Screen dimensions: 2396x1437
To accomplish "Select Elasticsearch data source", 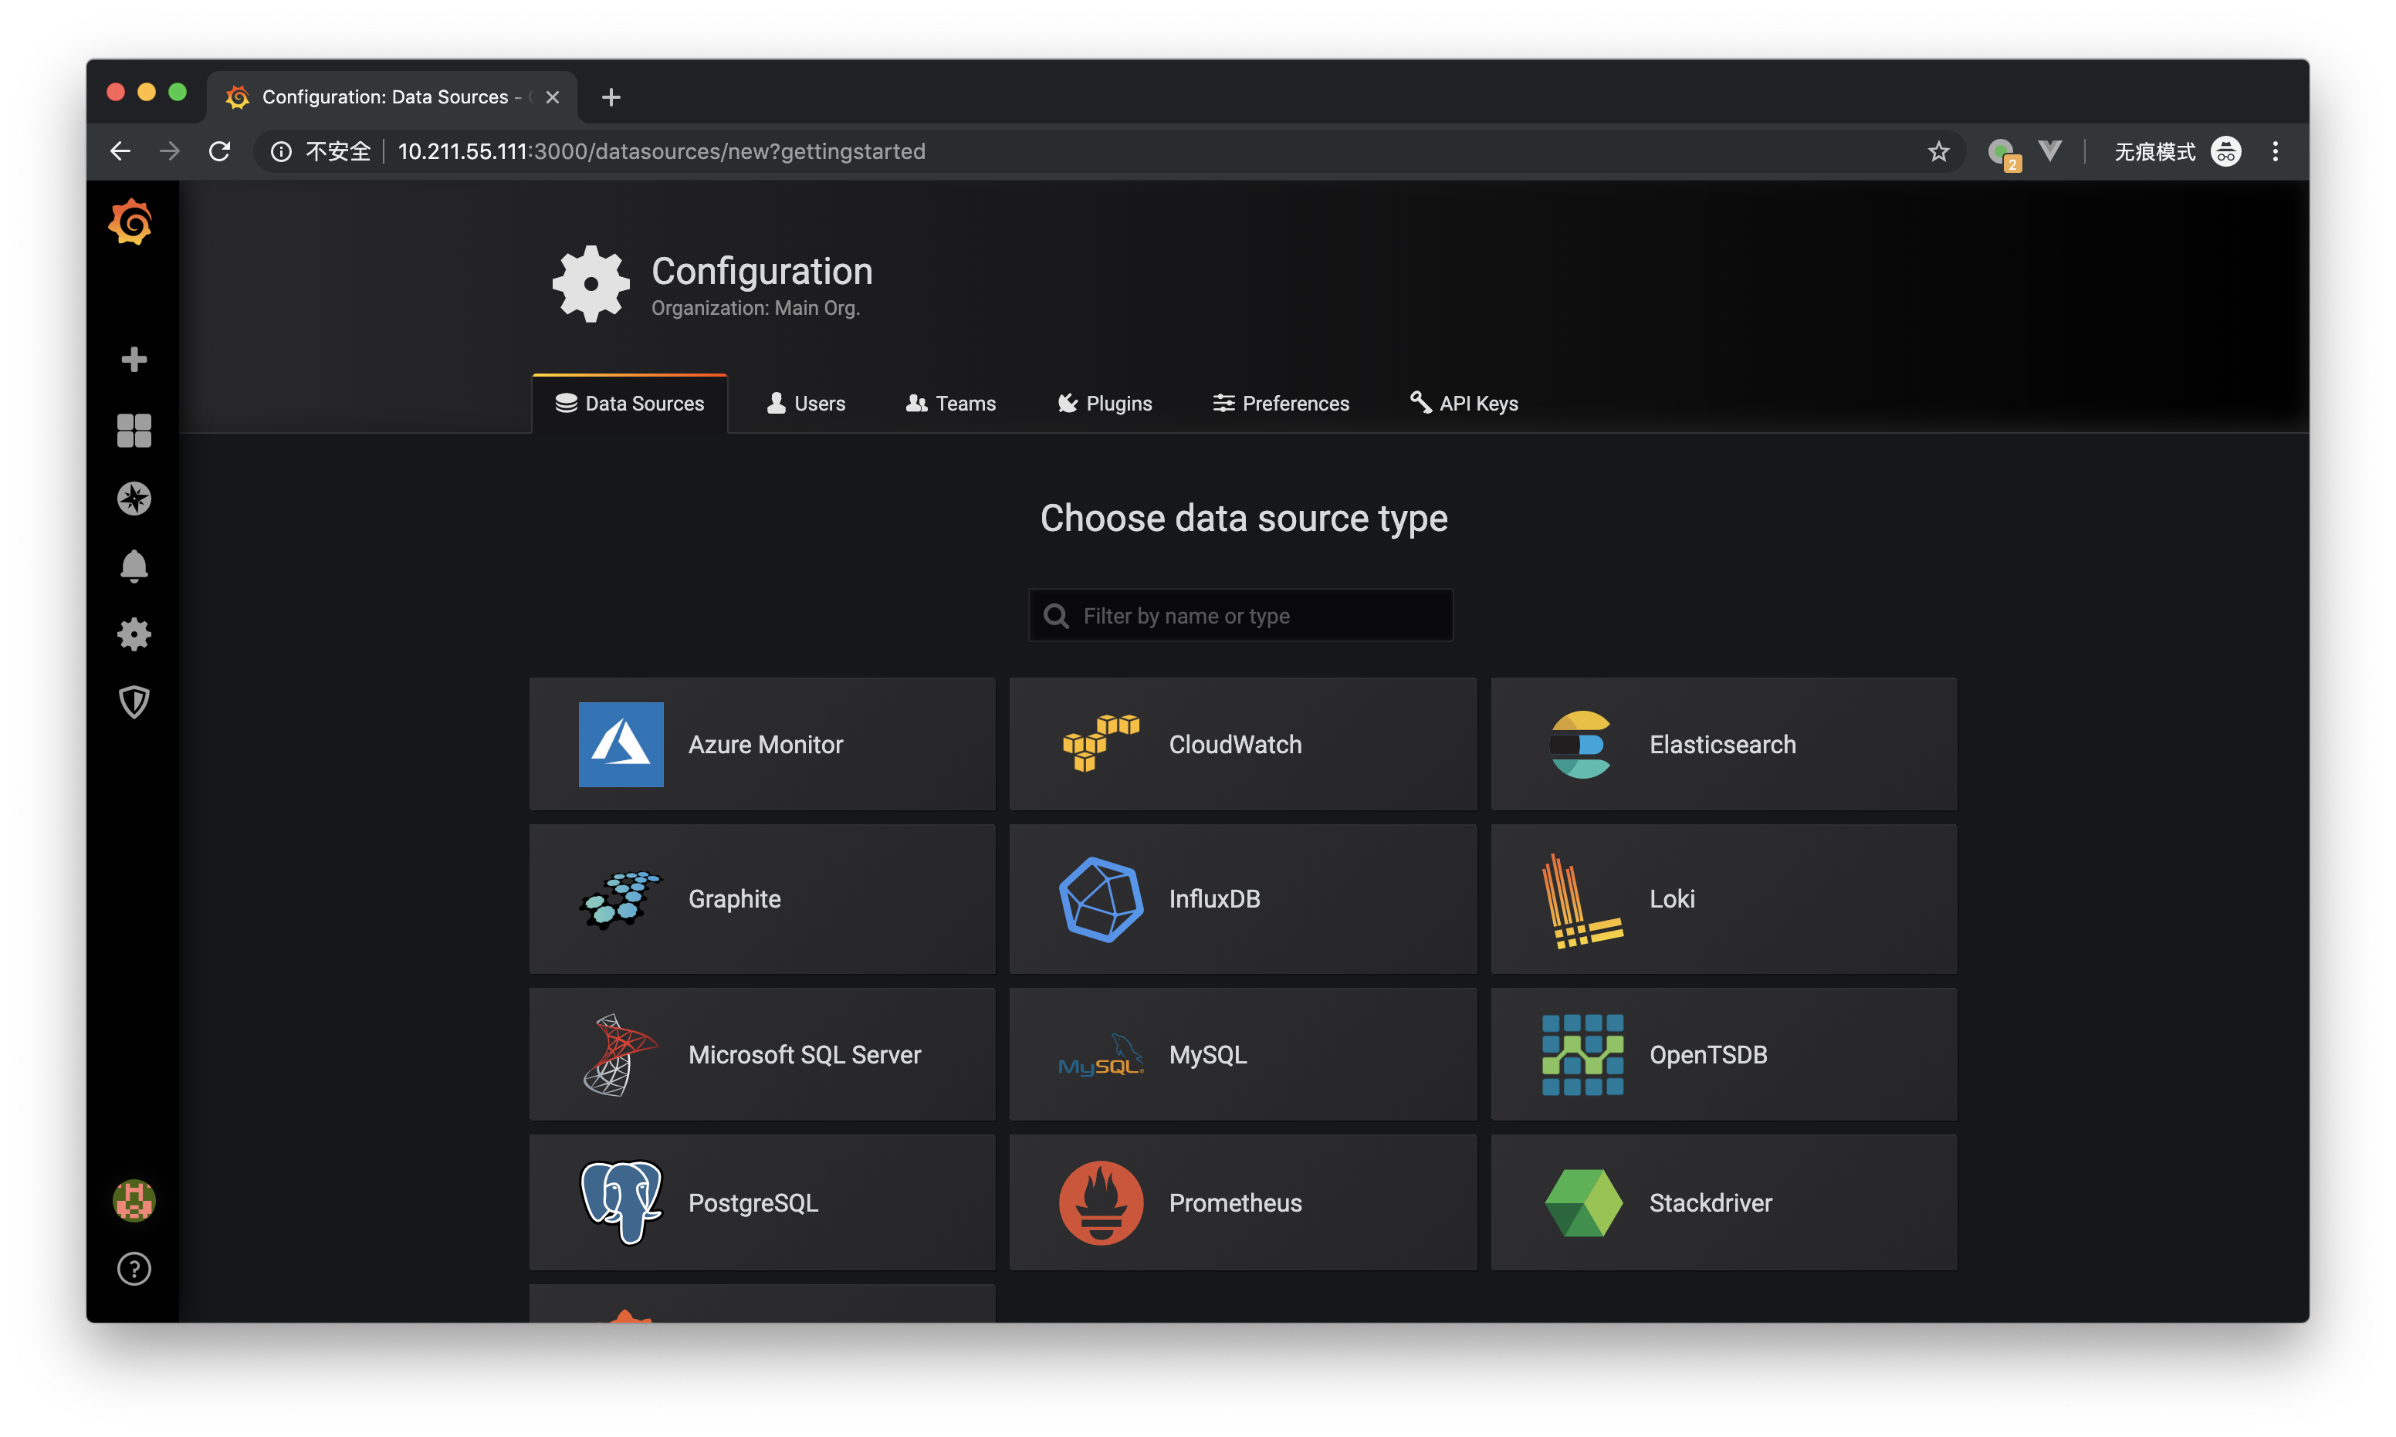I will pyautogui.click(x=1722, y=742).
